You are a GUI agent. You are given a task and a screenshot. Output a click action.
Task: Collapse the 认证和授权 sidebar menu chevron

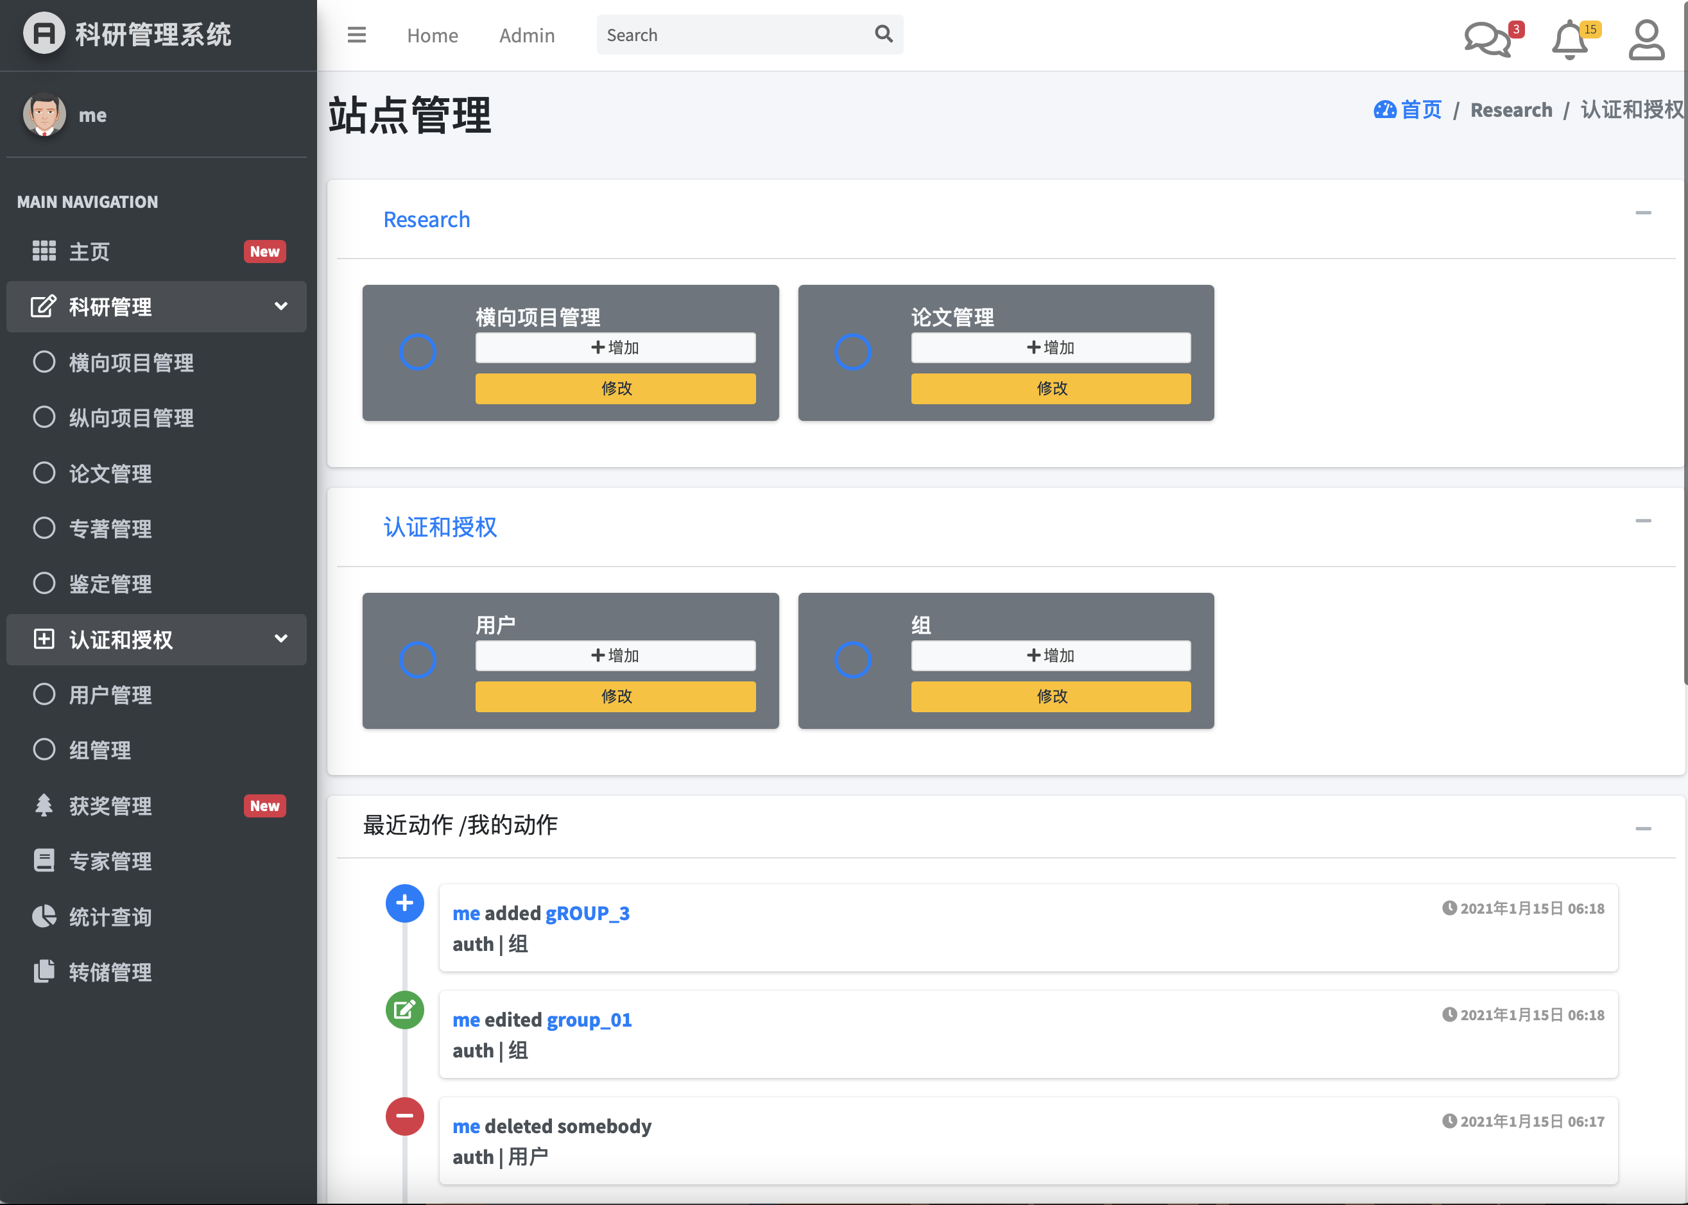click(x=281, y=638)
